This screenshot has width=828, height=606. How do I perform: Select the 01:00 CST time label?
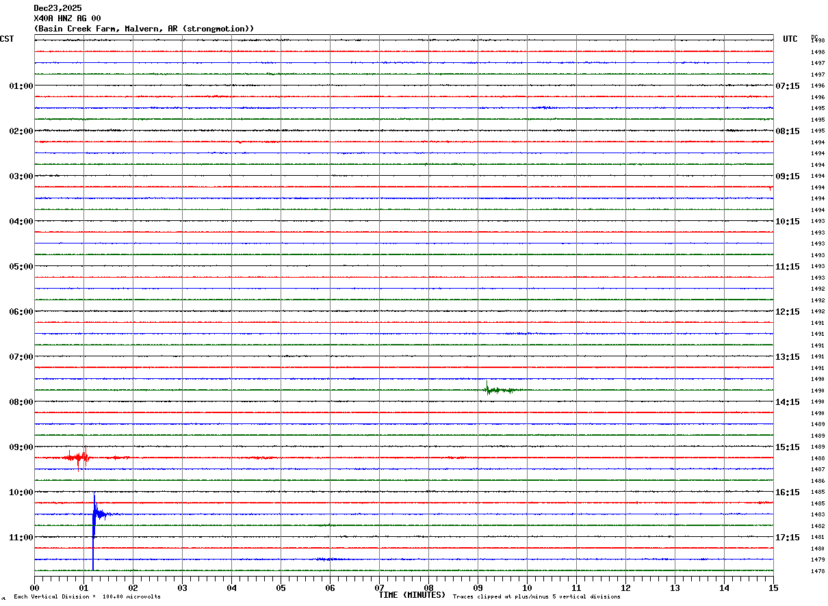pyautogui.click(x=21, y=86)
